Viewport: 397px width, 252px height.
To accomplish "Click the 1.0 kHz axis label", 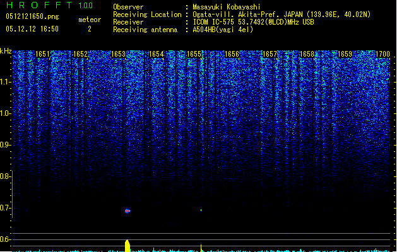I will [x=5, y=113].
